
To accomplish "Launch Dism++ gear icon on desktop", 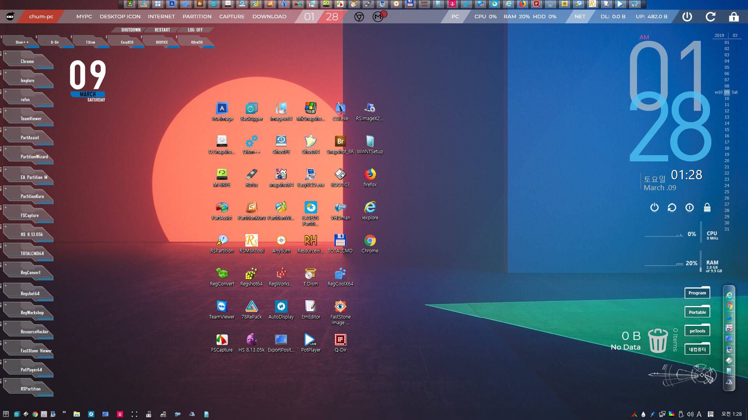I will coord(251,145).
